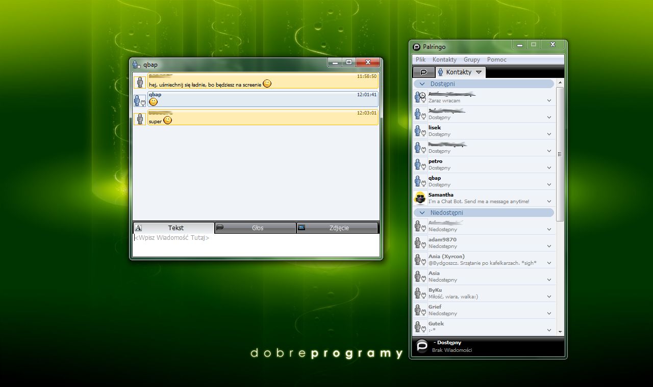This screenshot has width=653, height=387.
Task: Click avatar icon of adam9870
Action: 420,243
